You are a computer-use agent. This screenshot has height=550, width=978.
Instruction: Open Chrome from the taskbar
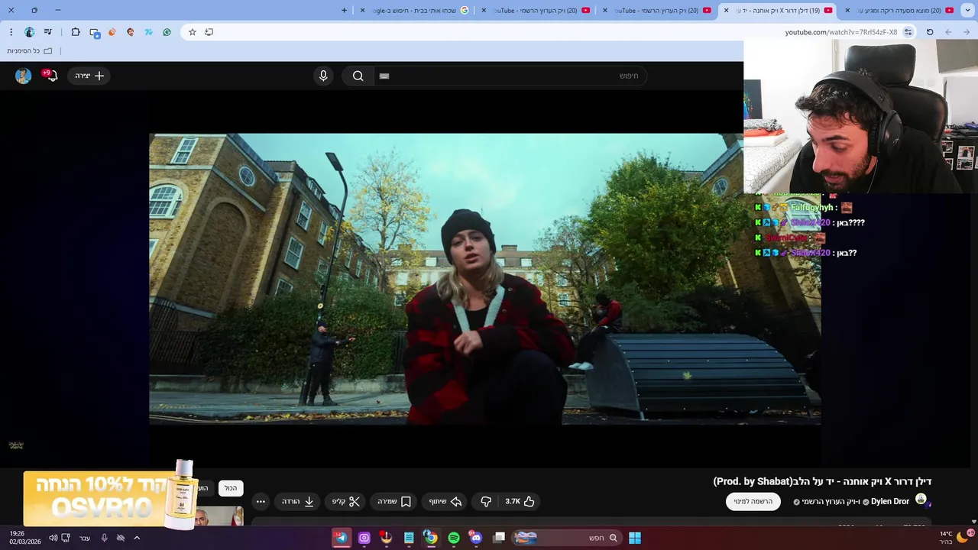point(431,538)
